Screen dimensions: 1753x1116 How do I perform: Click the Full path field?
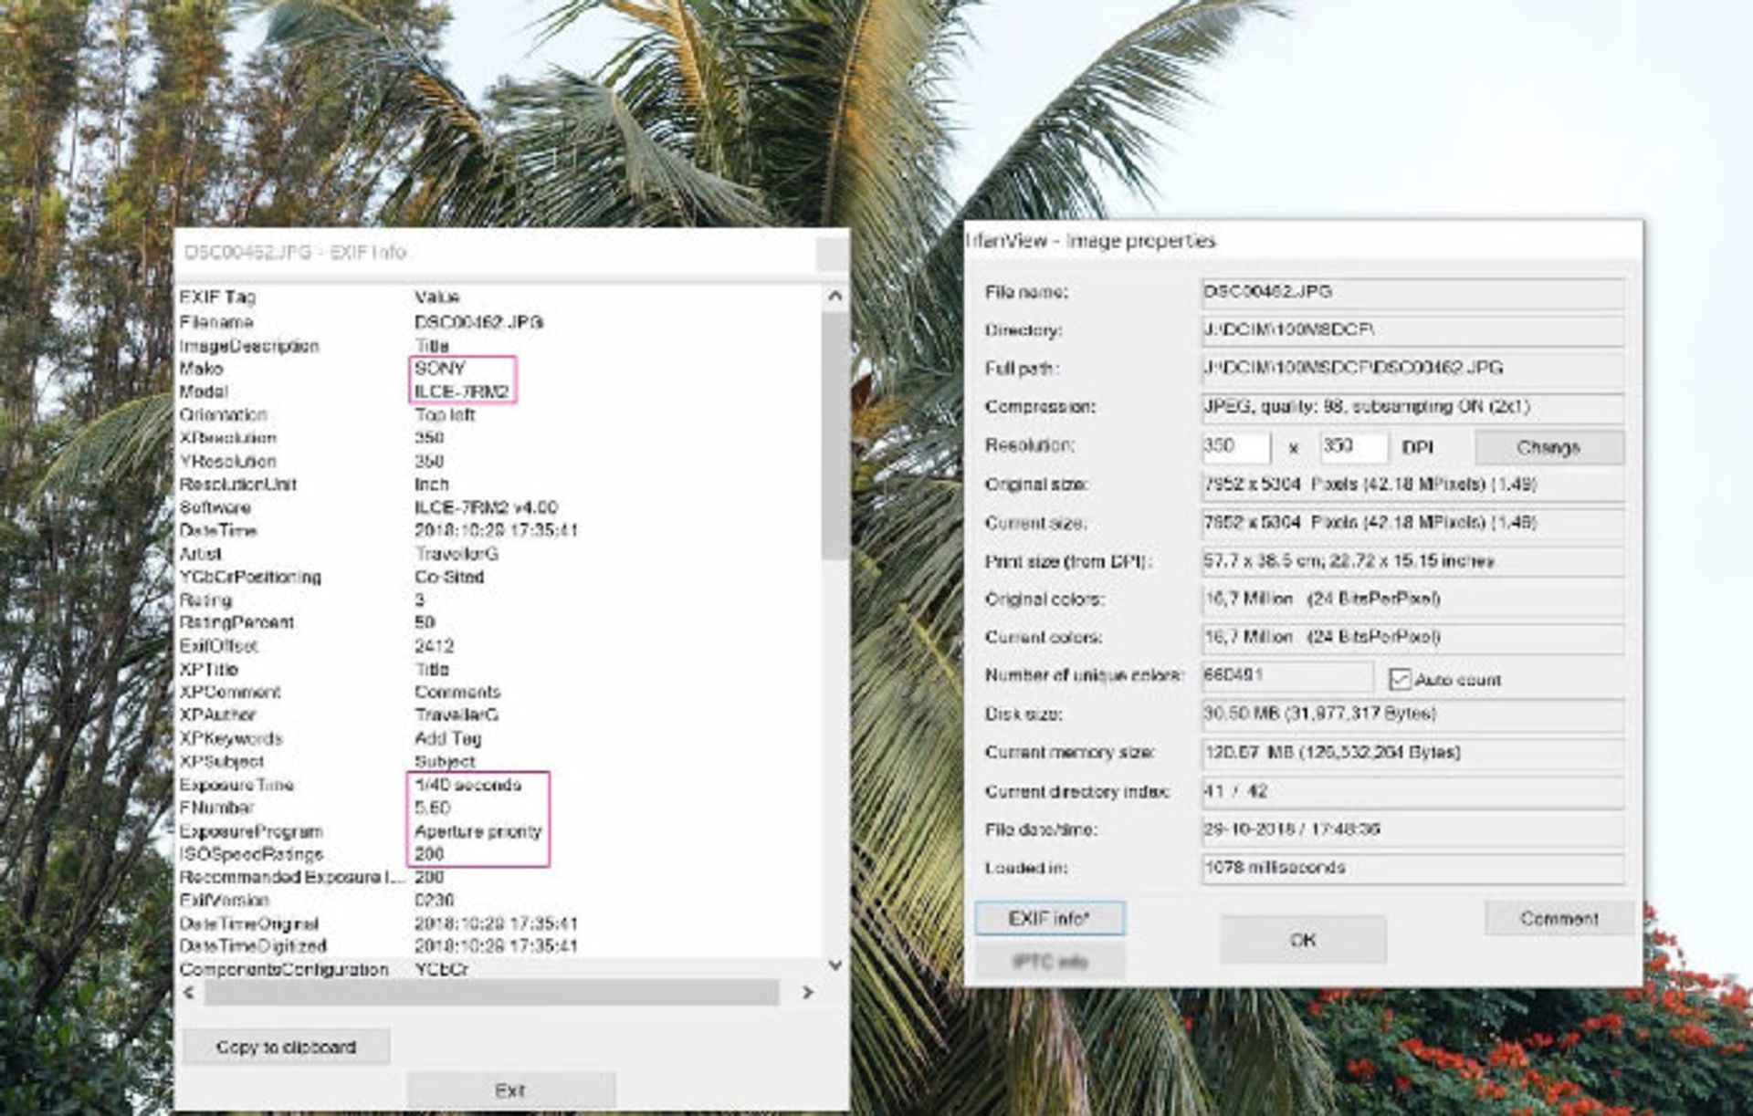coord(1412,368)
